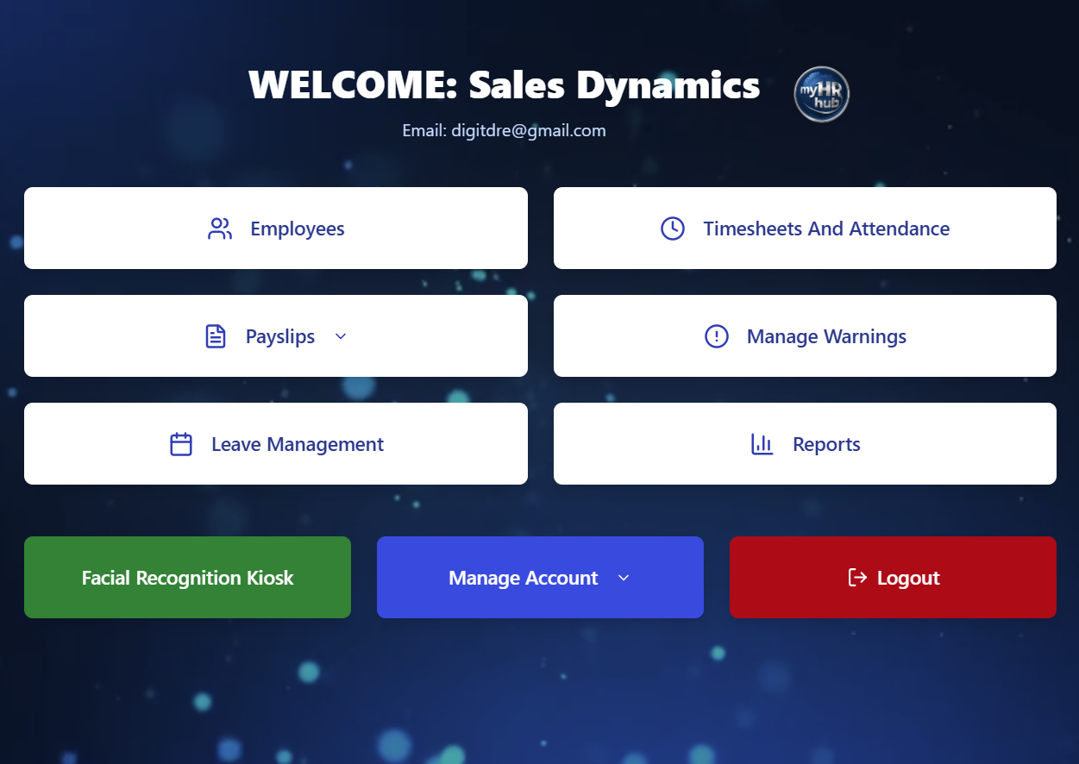Viewport: 1079px width, 764px height.
Task: Click the clock icon beside Timesheets
Action: (x=673, y=229)
